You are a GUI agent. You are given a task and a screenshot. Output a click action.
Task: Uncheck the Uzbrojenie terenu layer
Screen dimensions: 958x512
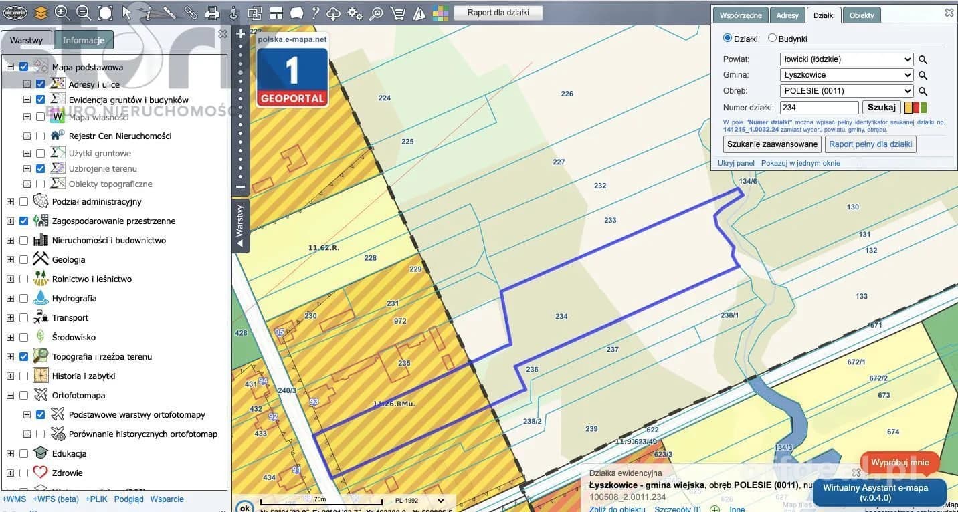pos(41,169)
